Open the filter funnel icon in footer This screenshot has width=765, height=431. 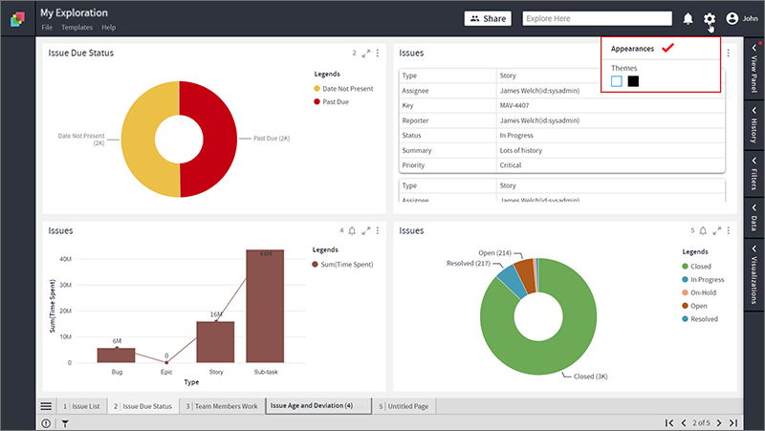pos(65,423)
